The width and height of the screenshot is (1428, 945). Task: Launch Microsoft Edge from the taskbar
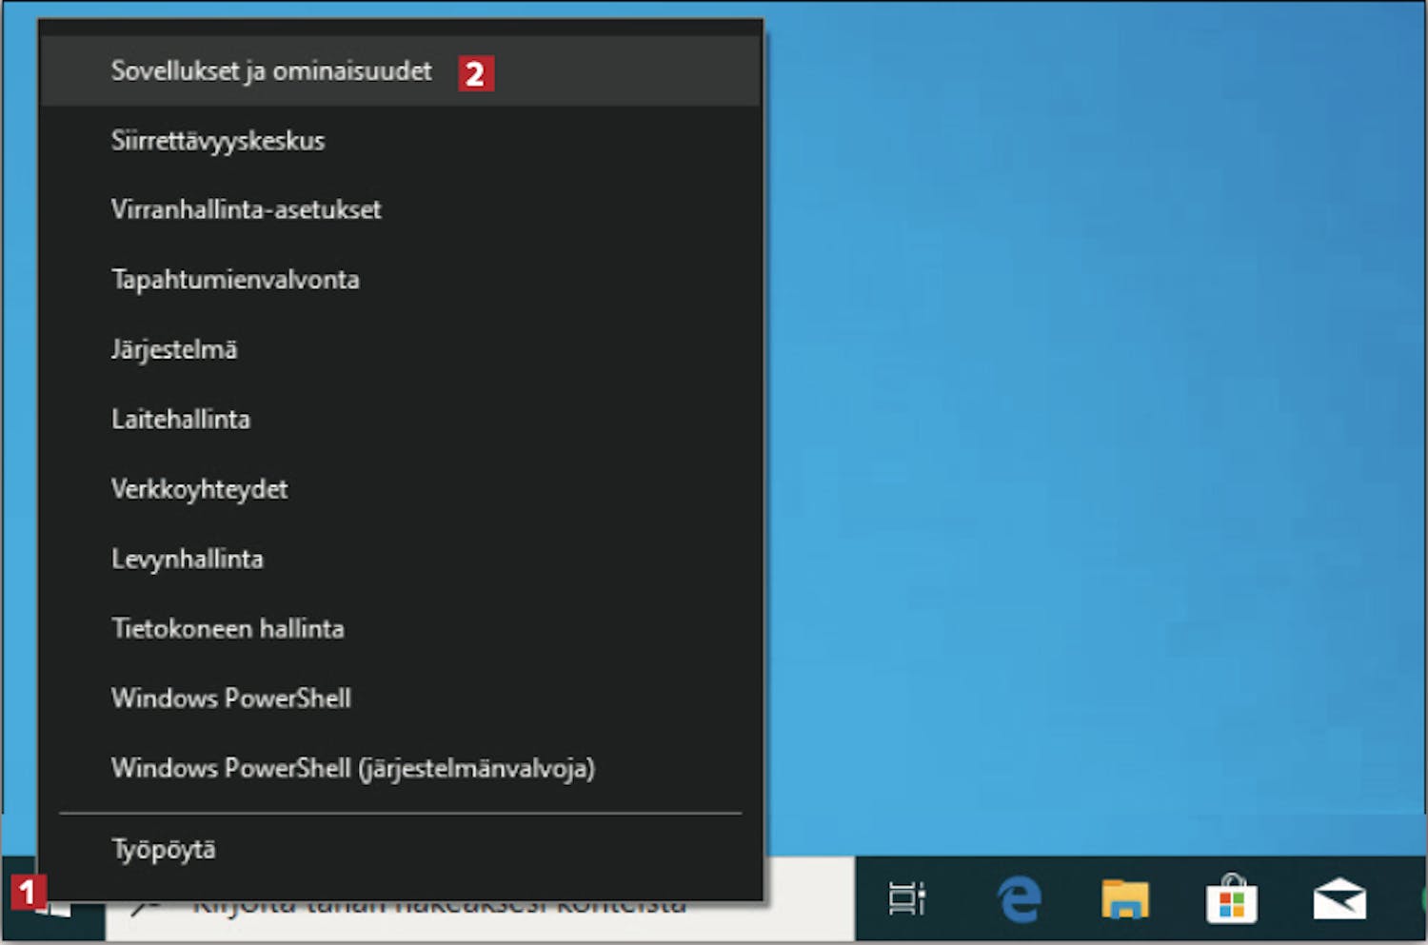tap(1019, 899)
